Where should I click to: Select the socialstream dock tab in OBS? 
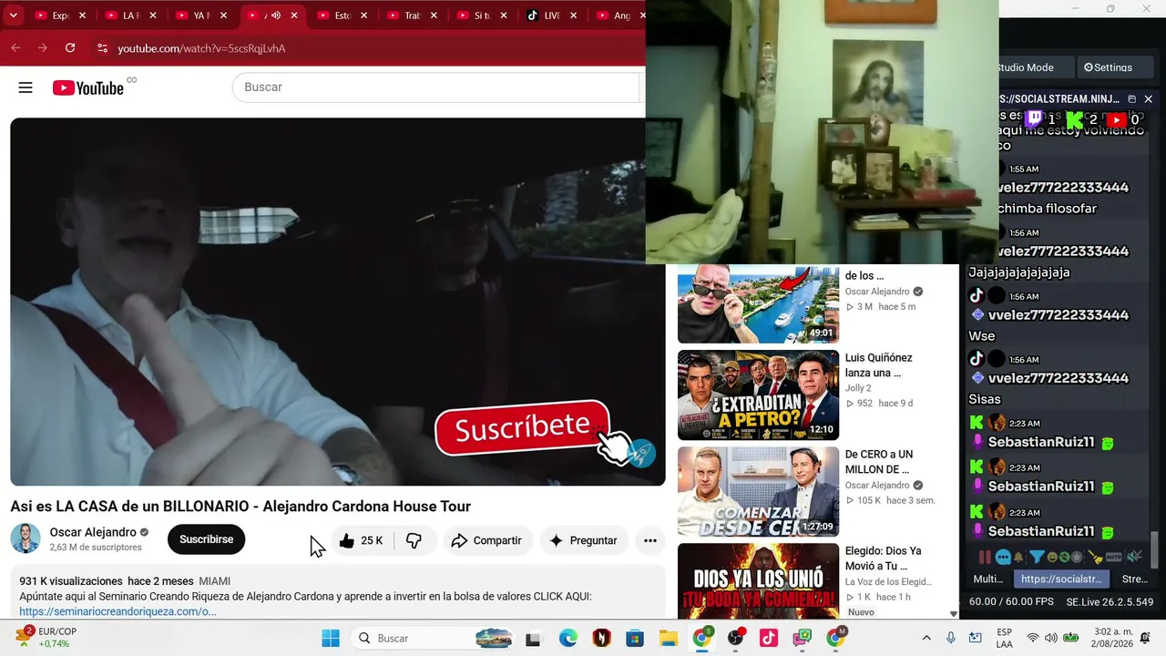[1061, 579]
